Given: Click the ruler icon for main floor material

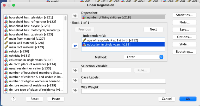Looking at the screenshot, I should (x=6, y=39).
